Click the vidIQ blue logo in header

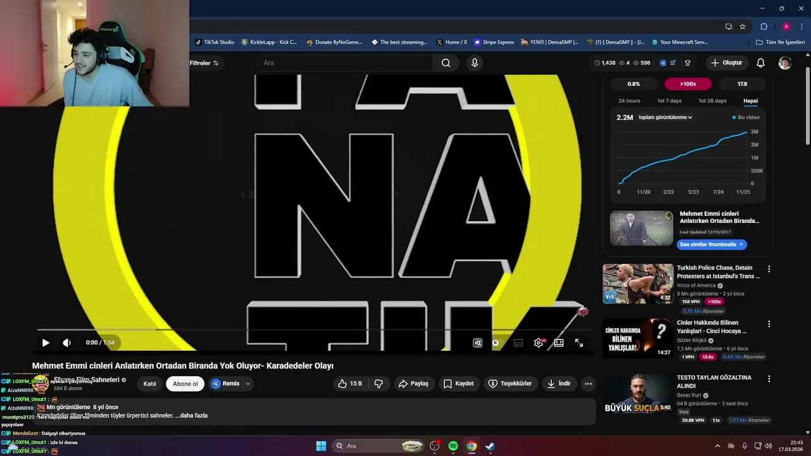(663, 63)
